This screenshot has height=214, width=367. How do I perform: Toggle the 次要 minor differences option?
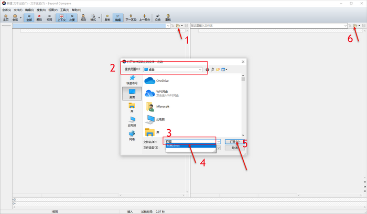coord(72,17)
